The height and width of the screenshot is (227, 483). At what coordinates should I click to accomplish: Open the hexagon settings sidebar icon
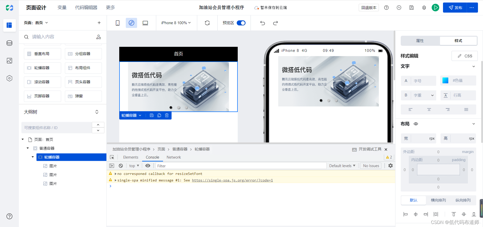tap(9, 78)
